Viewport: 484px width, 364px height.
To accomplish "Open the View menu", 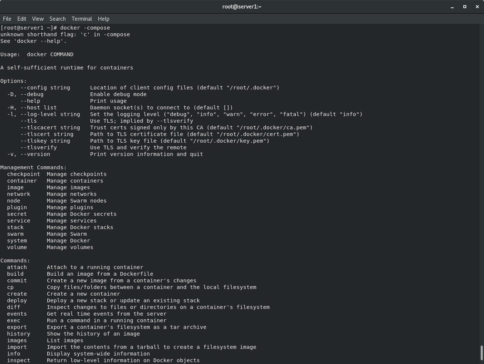I will coord(38,19).
